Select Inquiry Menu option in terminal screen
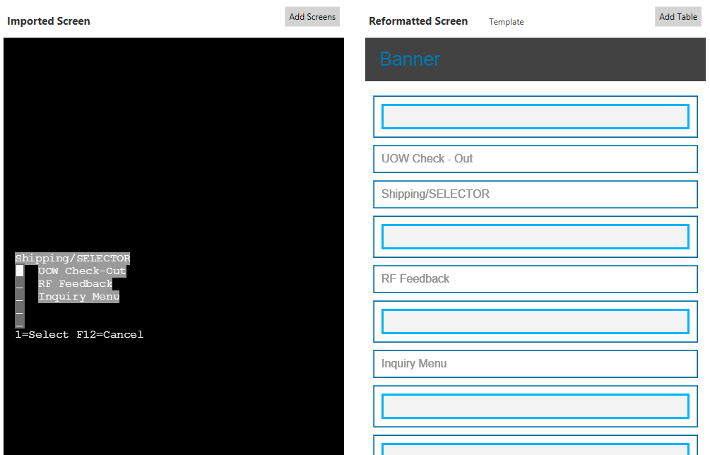This screenshot has width=710, height=455. [78, 297]
